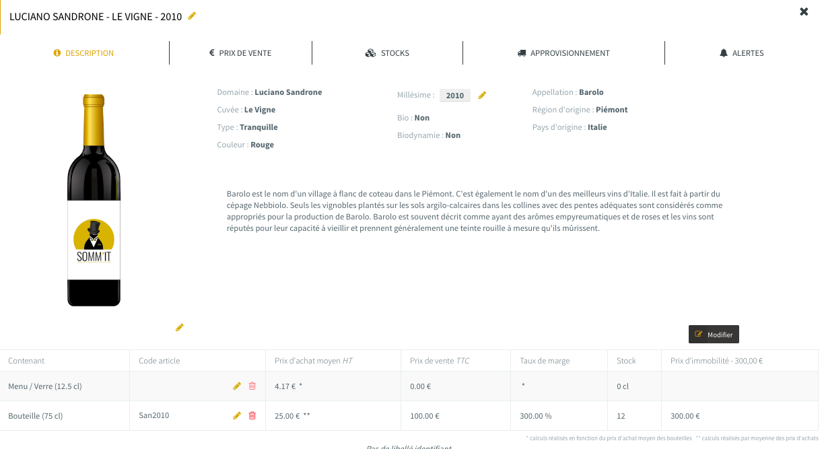Click the Stock column header
The image size is (824, 449).
626,361
